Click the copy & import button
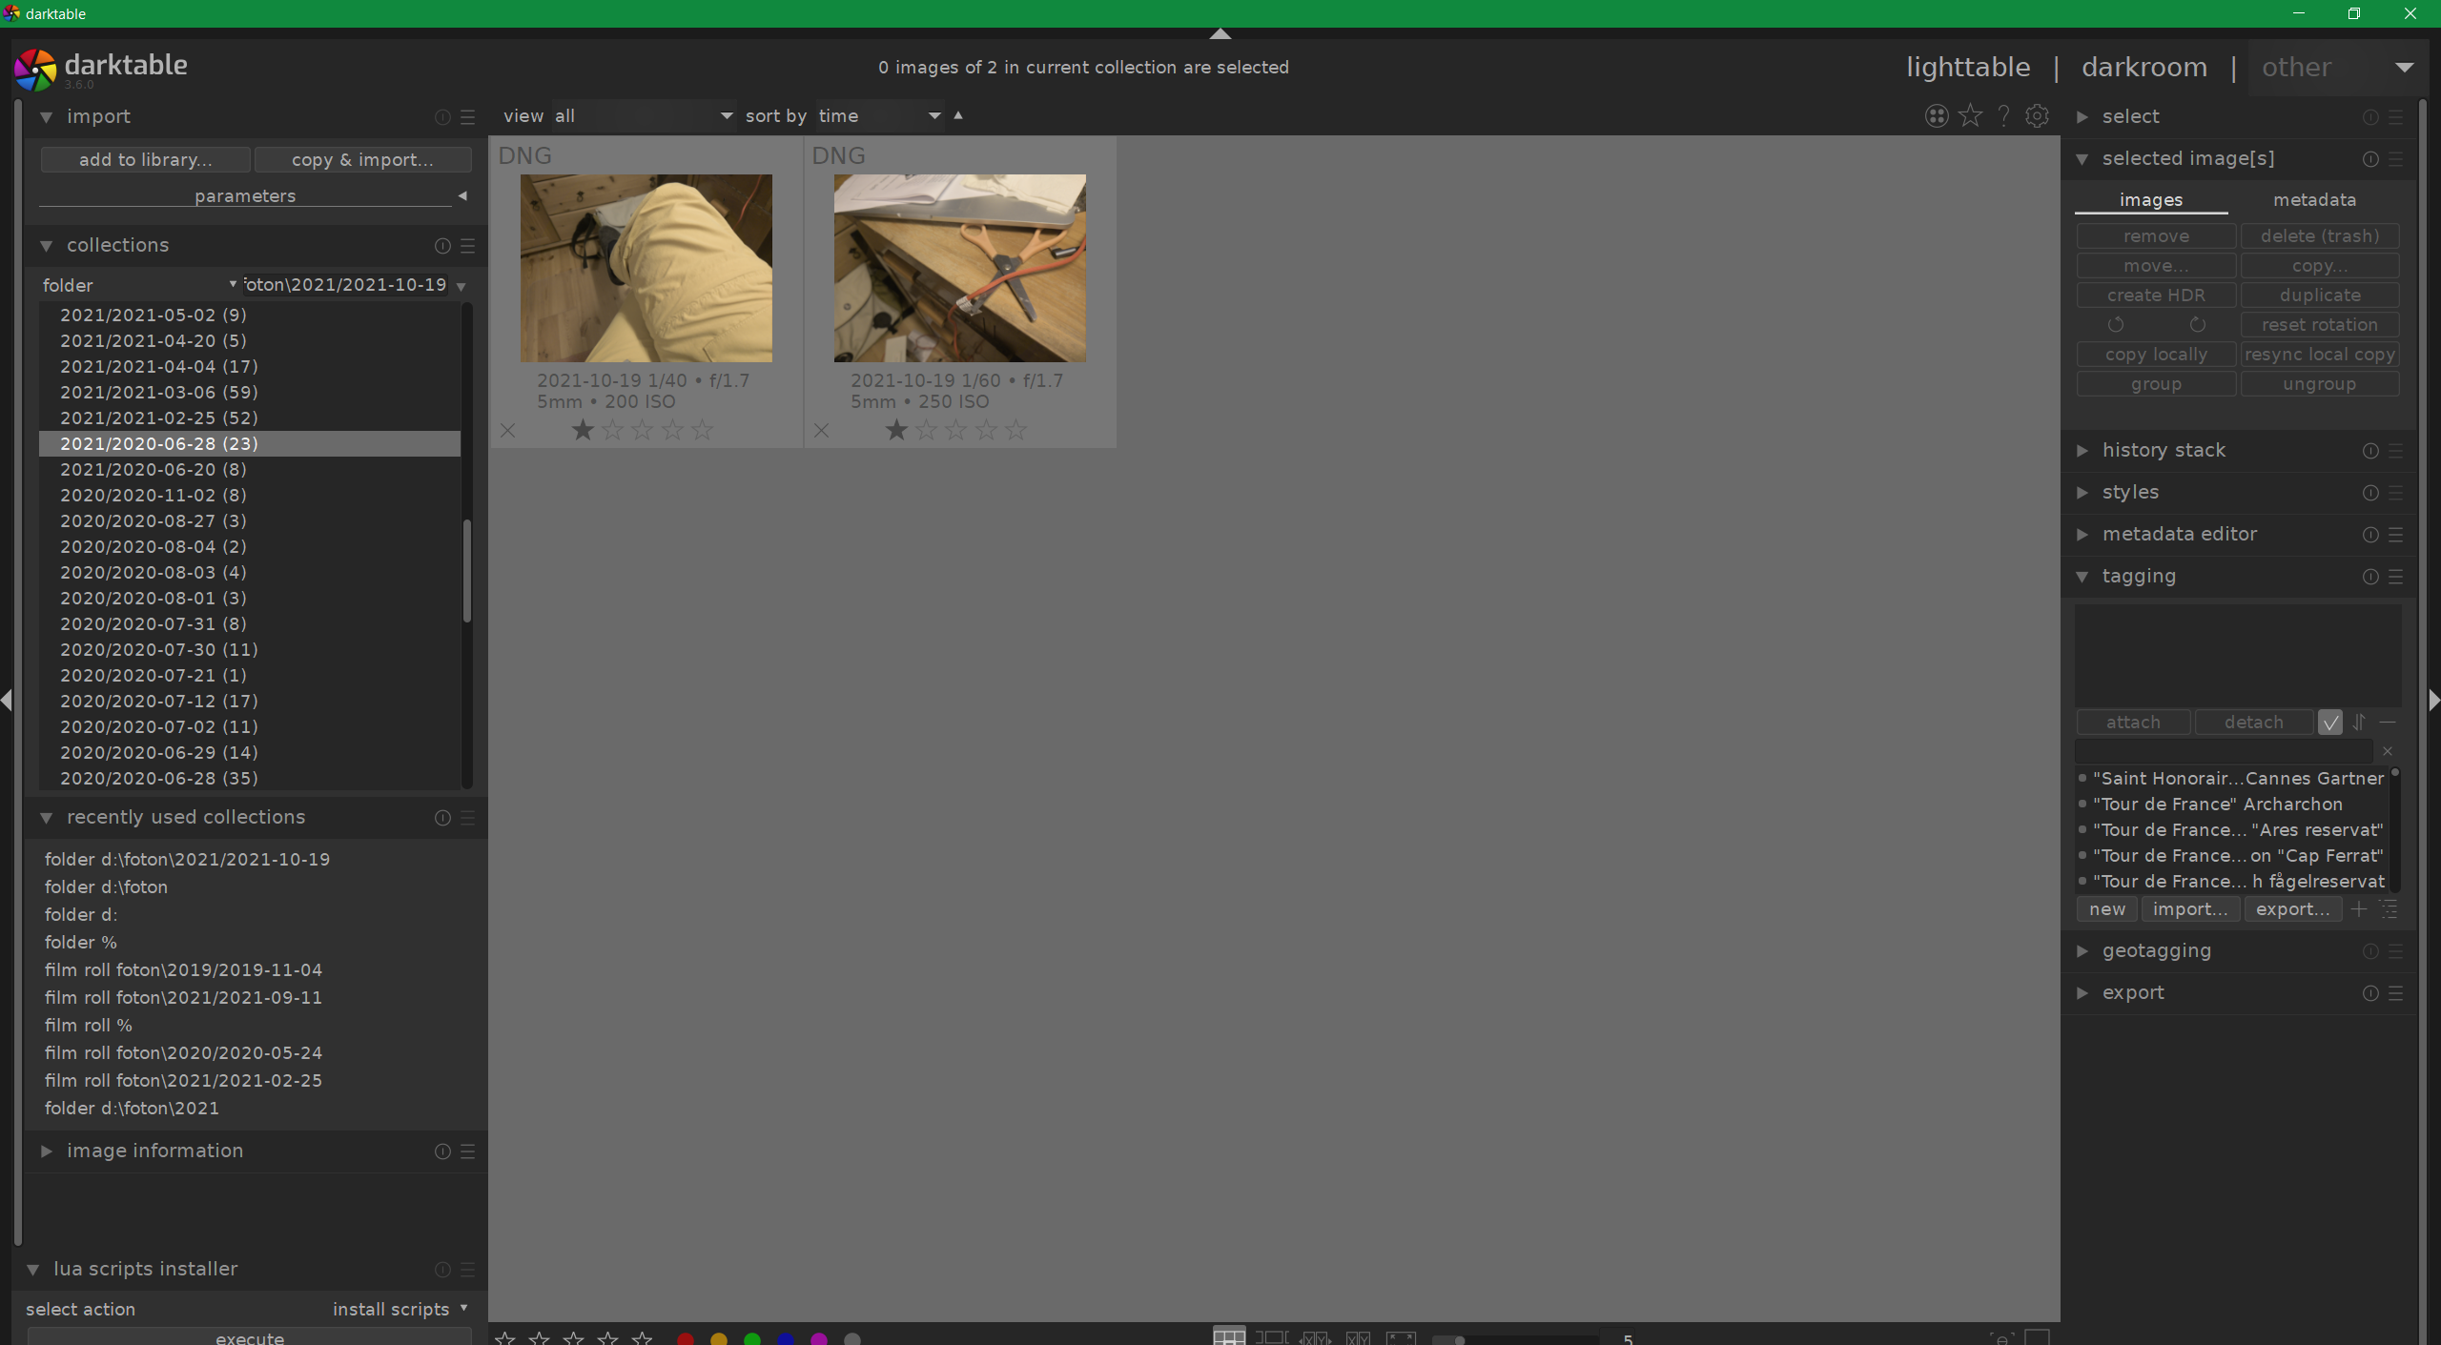 click(x=362, y=159)
